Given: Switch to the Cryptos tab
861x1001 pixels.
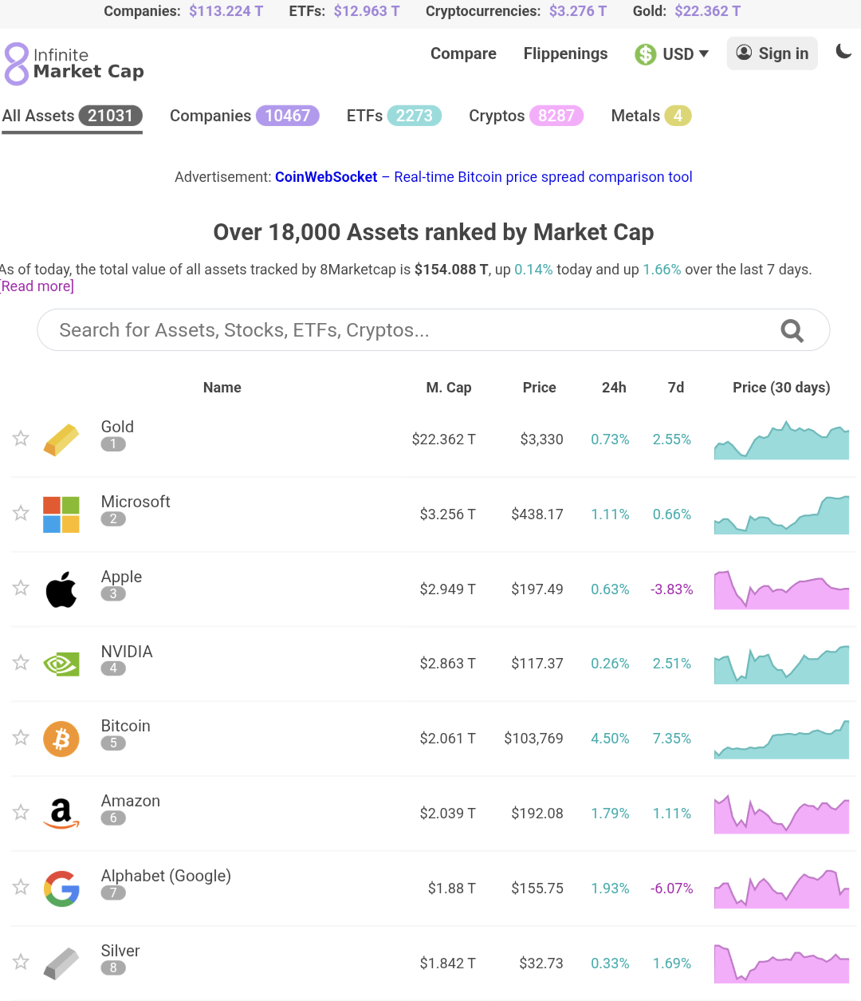Looking at the screenshot, I should click(x=526, y=116).
